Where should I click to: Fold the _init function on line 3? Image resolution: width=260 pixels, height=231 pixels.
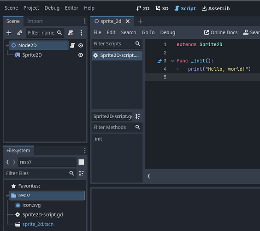[x=172, y=61]
